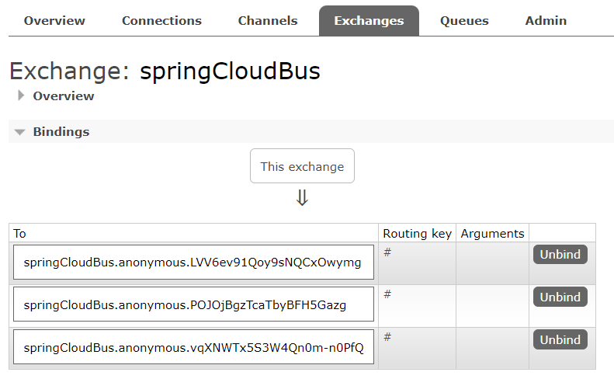This screenshot has height=379, width=614.
Task: Go to the Channels tab
Action: coord(268,21)
